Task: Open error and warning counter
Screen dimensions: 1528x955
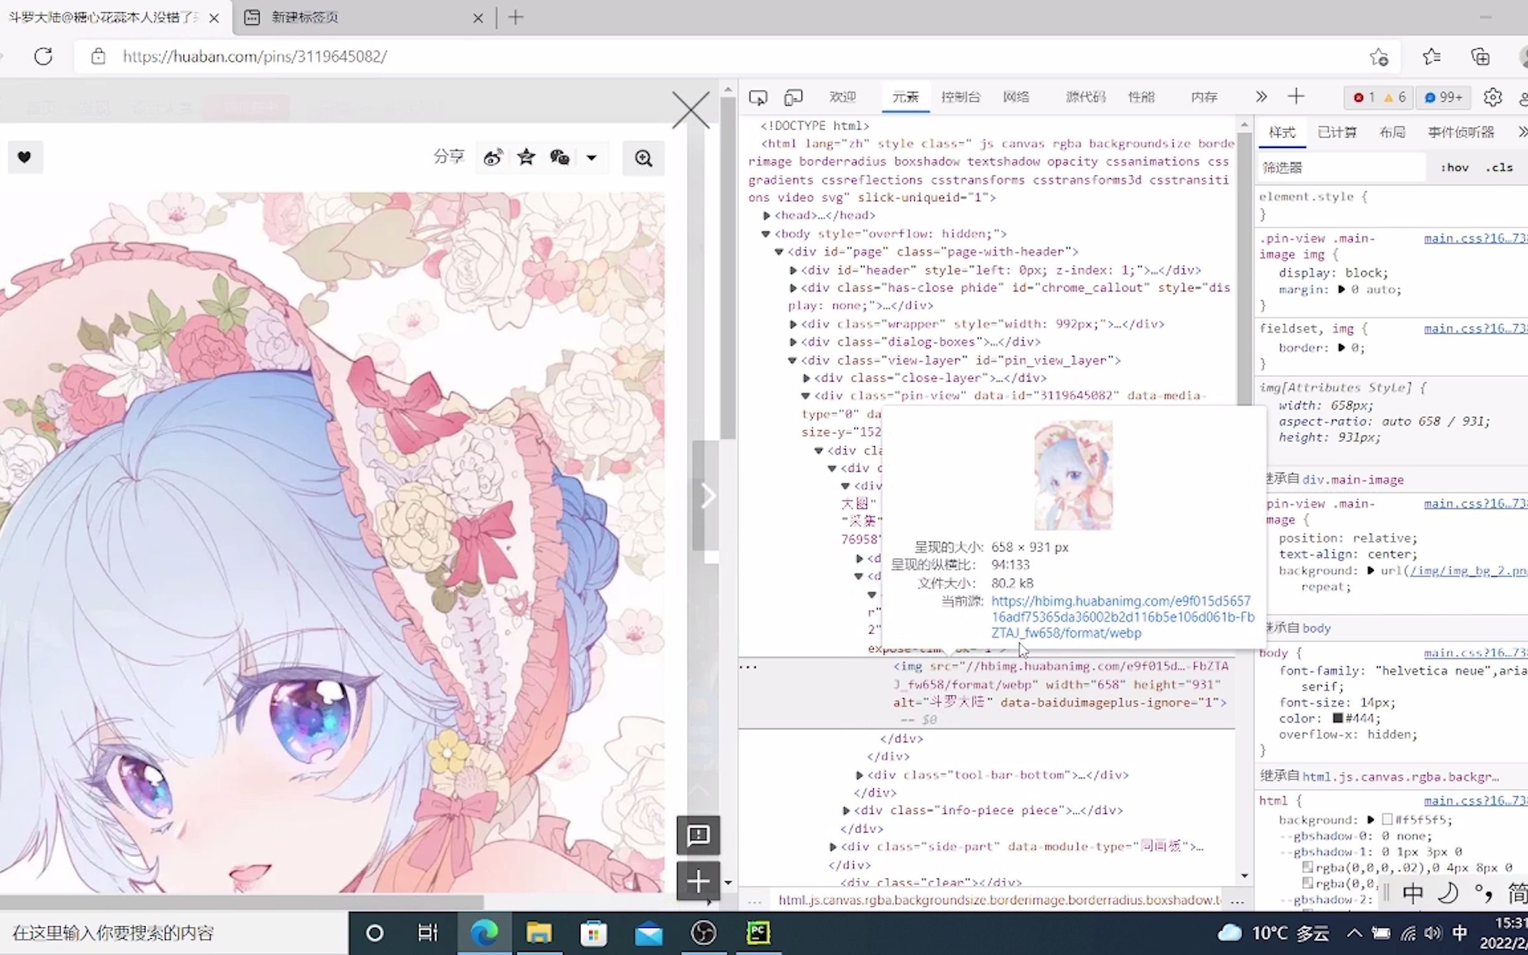Action: [x=1379, y=97]
